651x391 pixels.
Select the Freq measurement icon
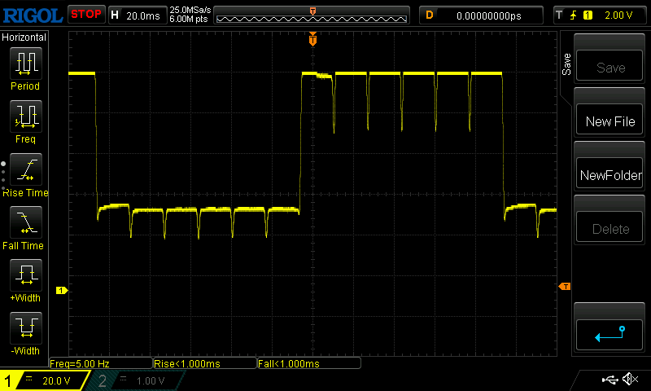click(26, 116)
